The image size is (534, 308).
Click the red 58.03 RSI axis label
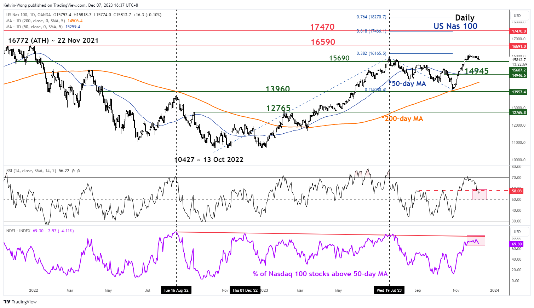[x=517, y=191]
